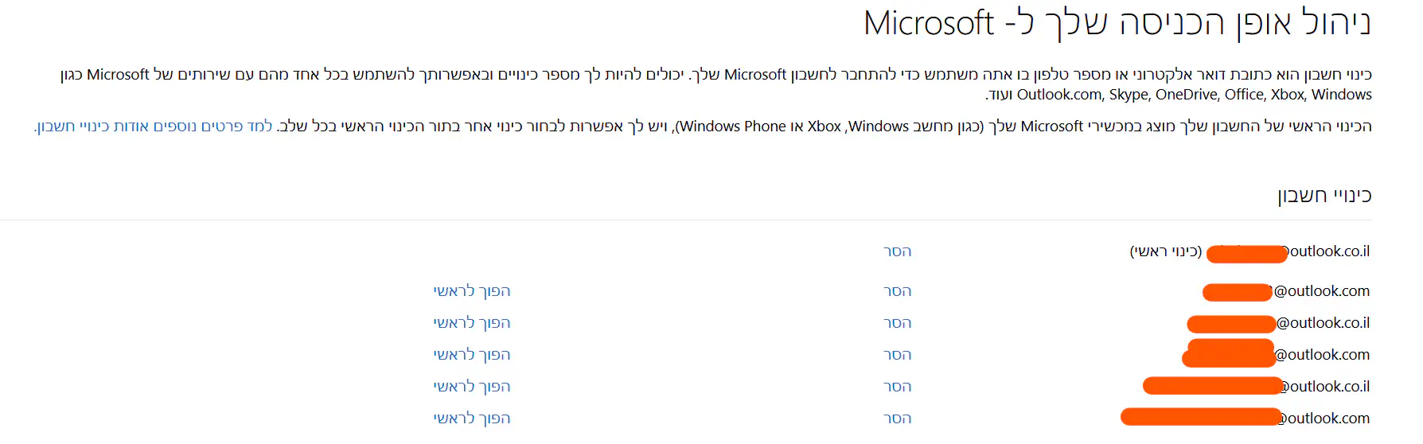The height and width of the screenshot is (444, 1423).
Task: Click the page title 'ניהול אופן הכניסה שלך ל- Microsoft'
Action: tap(1117, 23)
